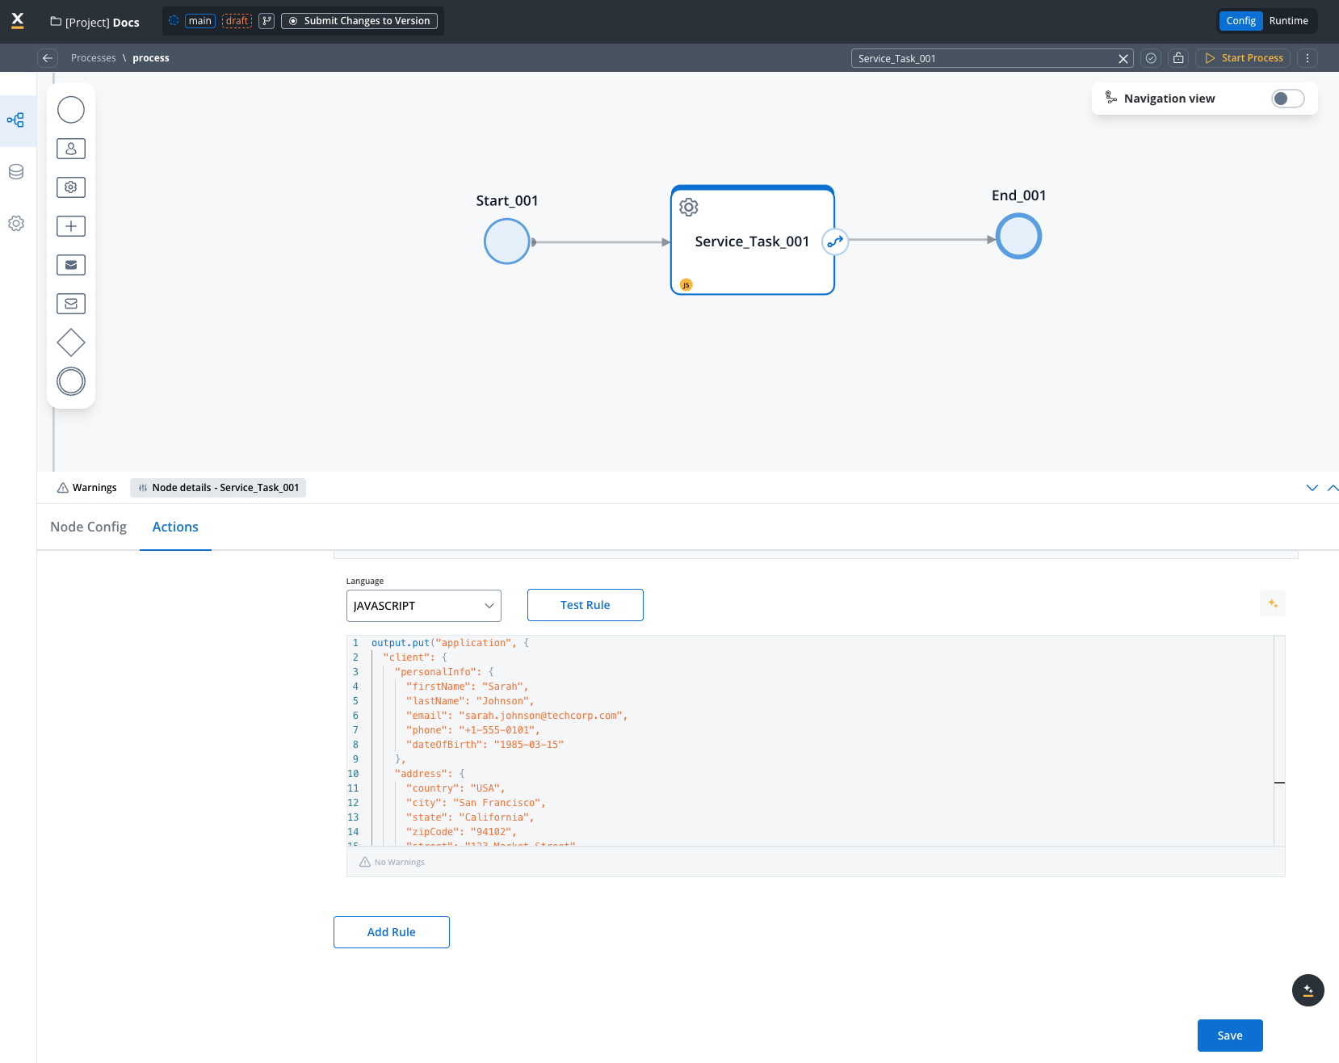
Task: Click into the Service_Task_001 search input
Action: pyautogui.click(x=984, y=58)
